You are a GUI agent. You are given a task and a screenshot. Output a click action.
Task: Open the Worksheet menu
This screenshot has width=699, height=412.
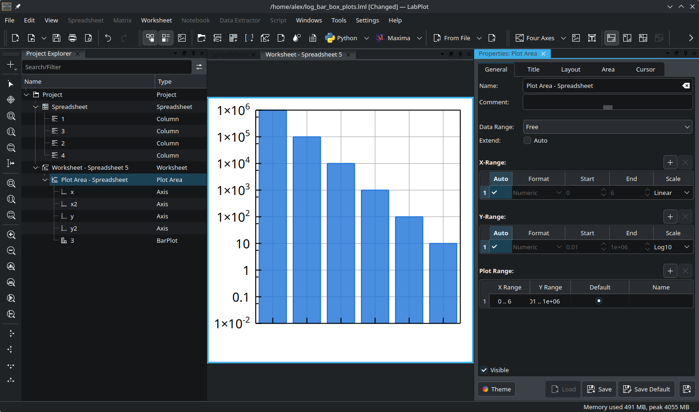click(156, 20)
